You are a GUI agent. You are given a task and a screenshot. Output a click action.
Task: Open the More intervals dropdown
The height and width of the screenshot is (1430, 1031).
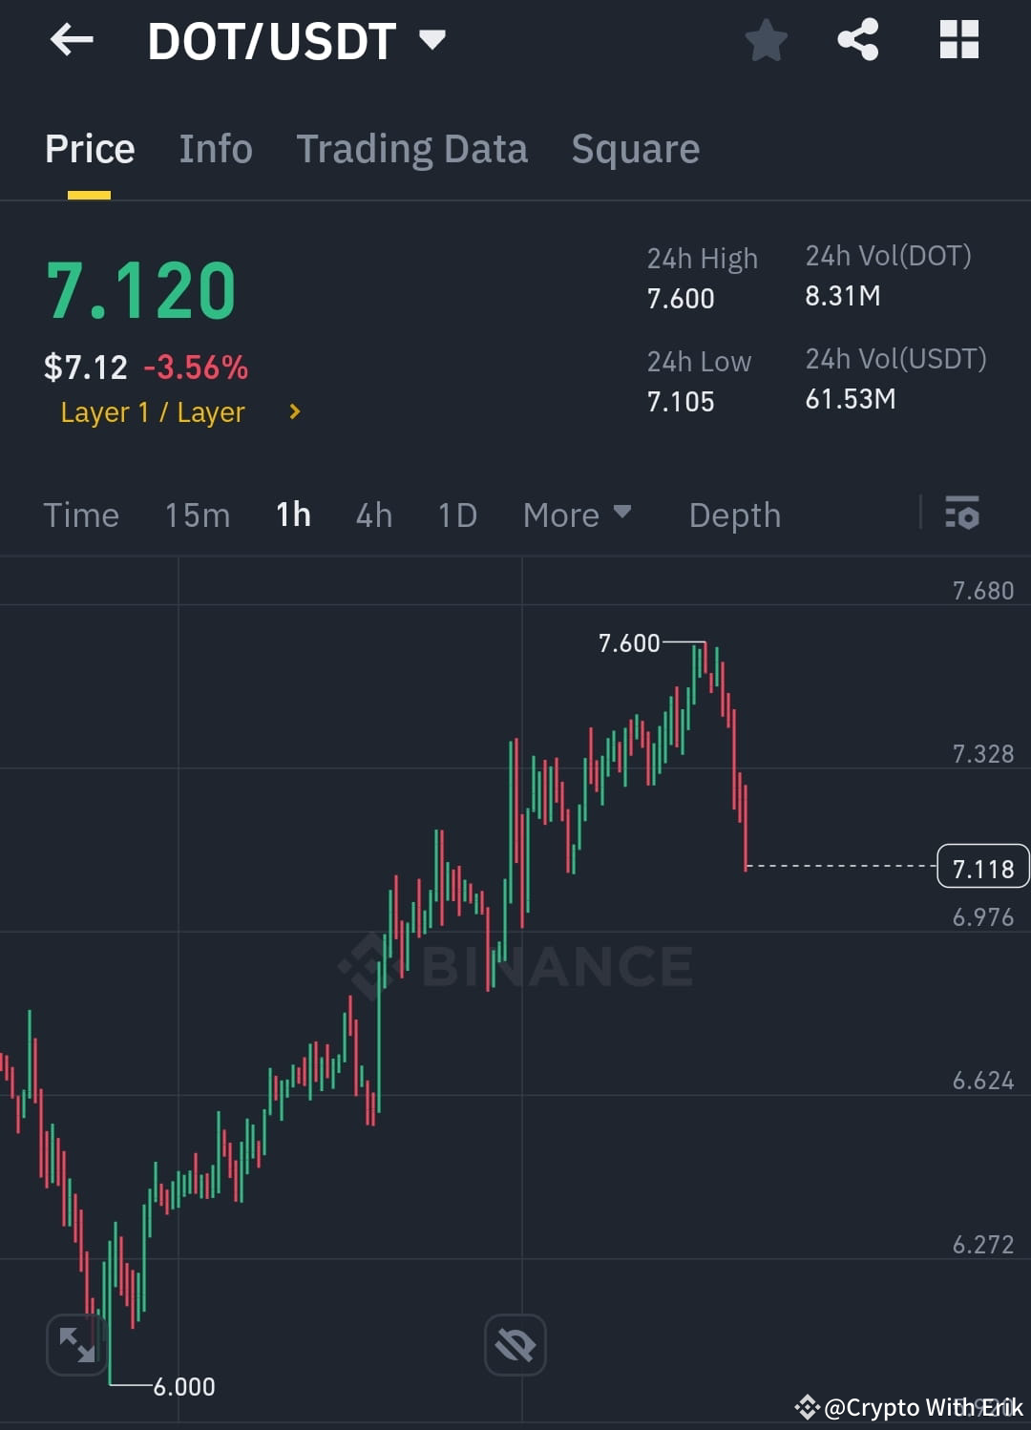[x=578, y=515]
